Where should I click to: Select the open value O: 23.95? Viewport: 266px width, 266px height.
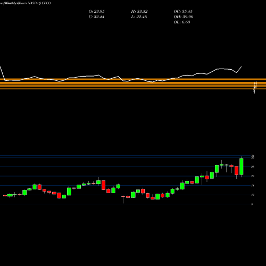[x=96, y=12]
